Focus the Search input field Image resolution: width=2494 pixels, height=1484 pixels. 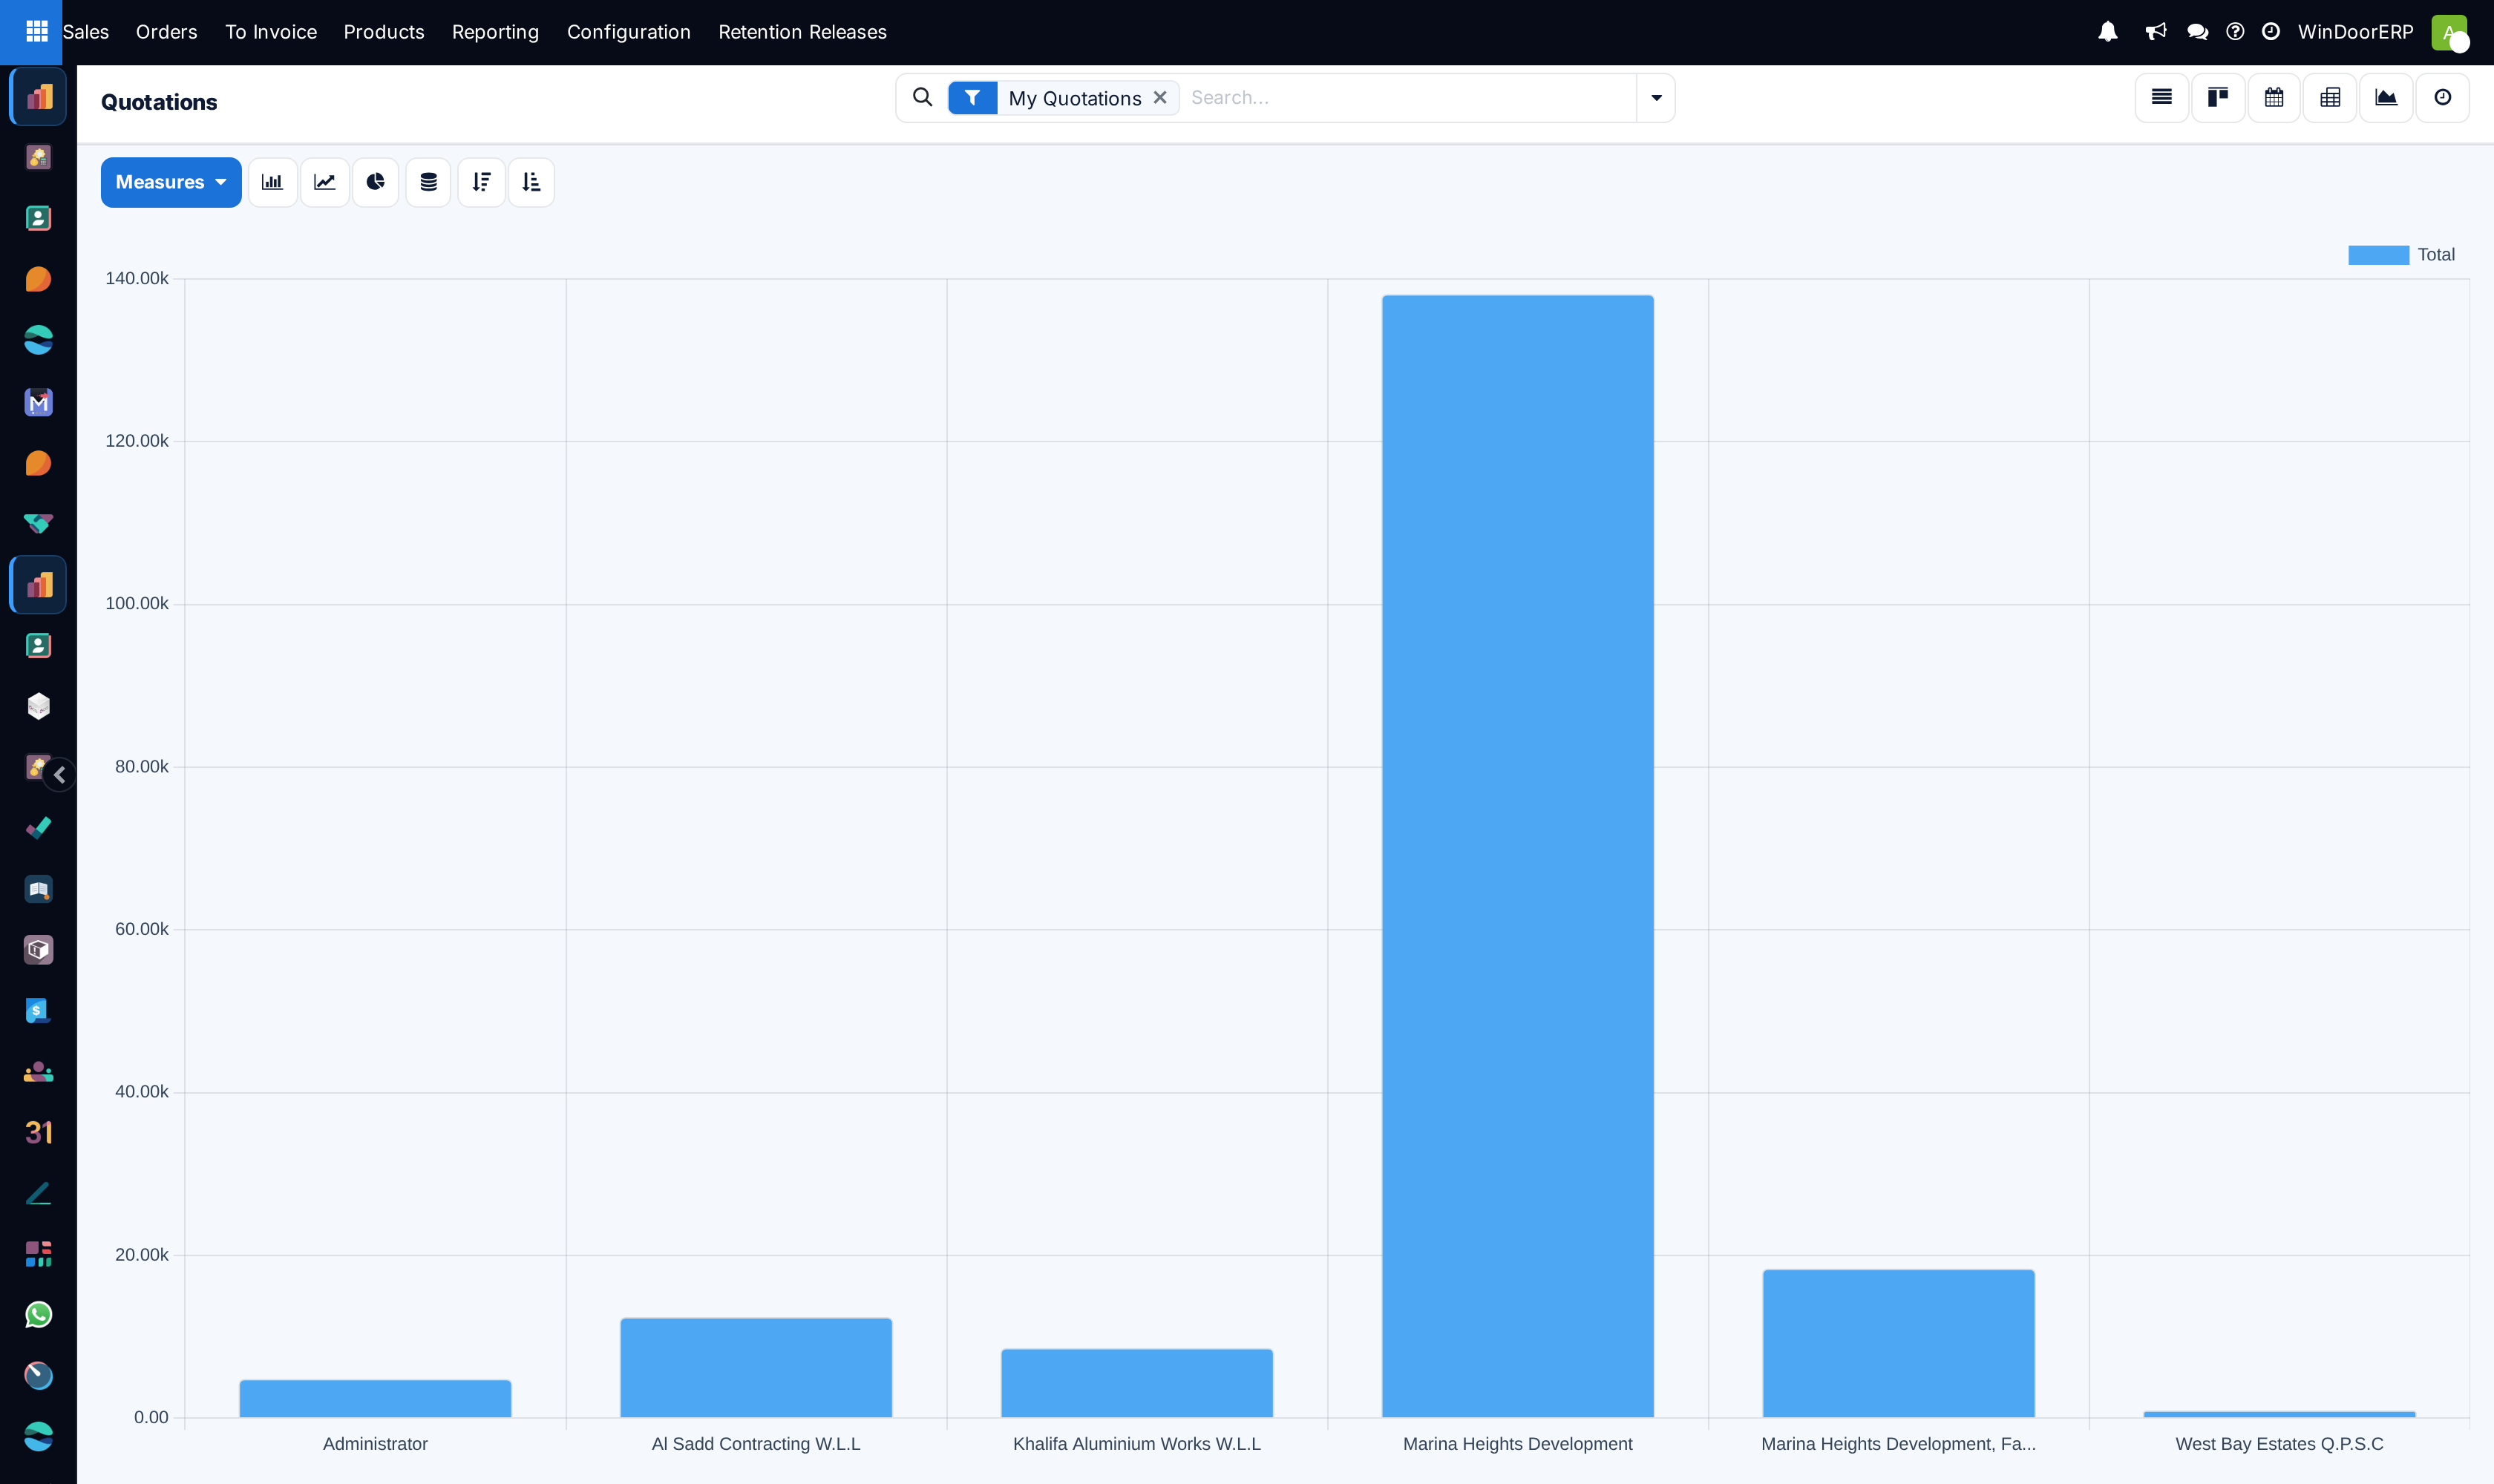[1409, 98]
